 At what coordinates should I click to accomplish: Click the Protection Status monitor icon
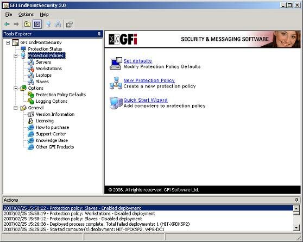tap(23, 49)
